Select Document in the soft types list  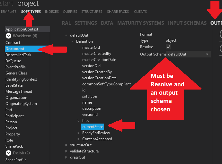coord(15,49)
